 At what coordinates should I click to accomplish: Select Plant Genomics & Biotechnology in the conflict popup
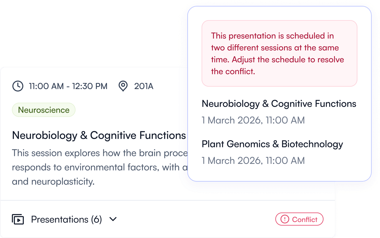point(272,144)
